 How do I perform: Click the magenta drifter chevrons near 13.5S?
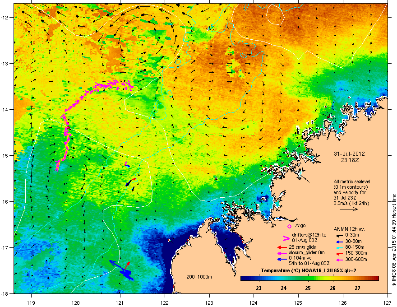click(x=113, y=85)
